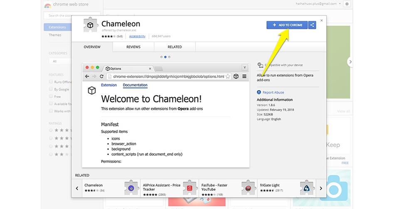Select the two-star rating radio

51,154
